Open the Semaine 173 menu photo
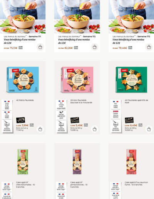 point(131,17)
